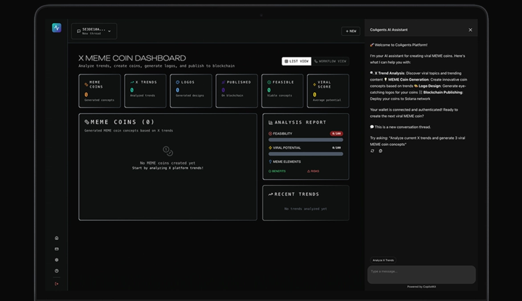522x301 pixels.
Task: Click the wallet card icon in sidebar
Action: (x=57, y=249)
